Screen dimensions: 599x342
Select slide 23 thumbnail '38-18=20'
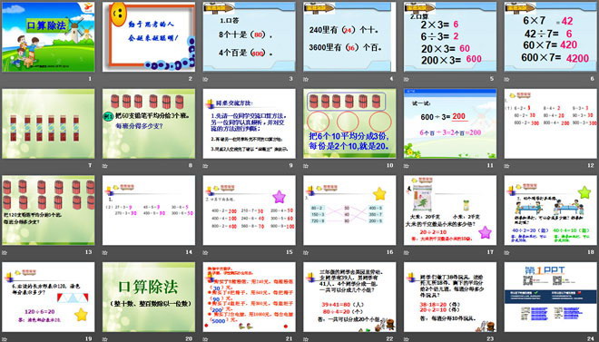tap(450, 297)
